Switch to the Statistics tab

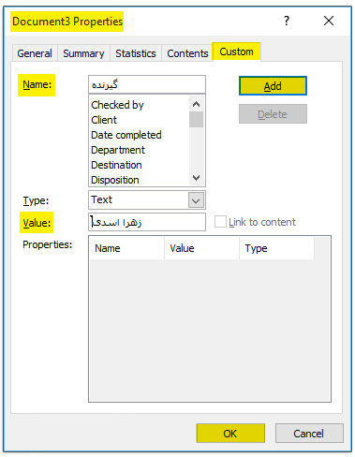tap(136, 53)
